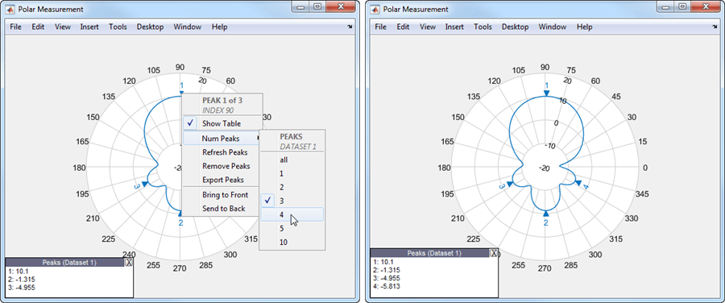Screen dimensions: 725x303
Task: Open View menu in right window
Action: (x=428, y=27)
